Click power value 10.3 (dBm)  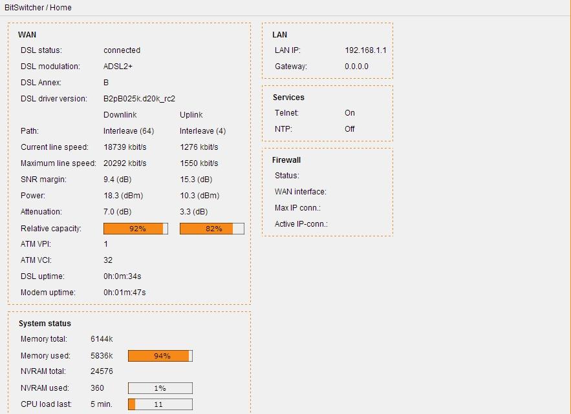coord(200,195)
